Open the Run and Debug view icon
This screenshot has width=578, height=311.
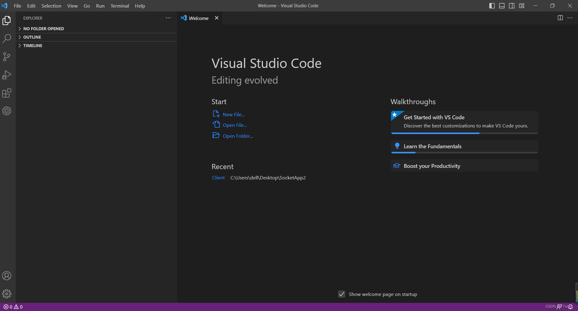pyautogui.click(x=7, y=75)
